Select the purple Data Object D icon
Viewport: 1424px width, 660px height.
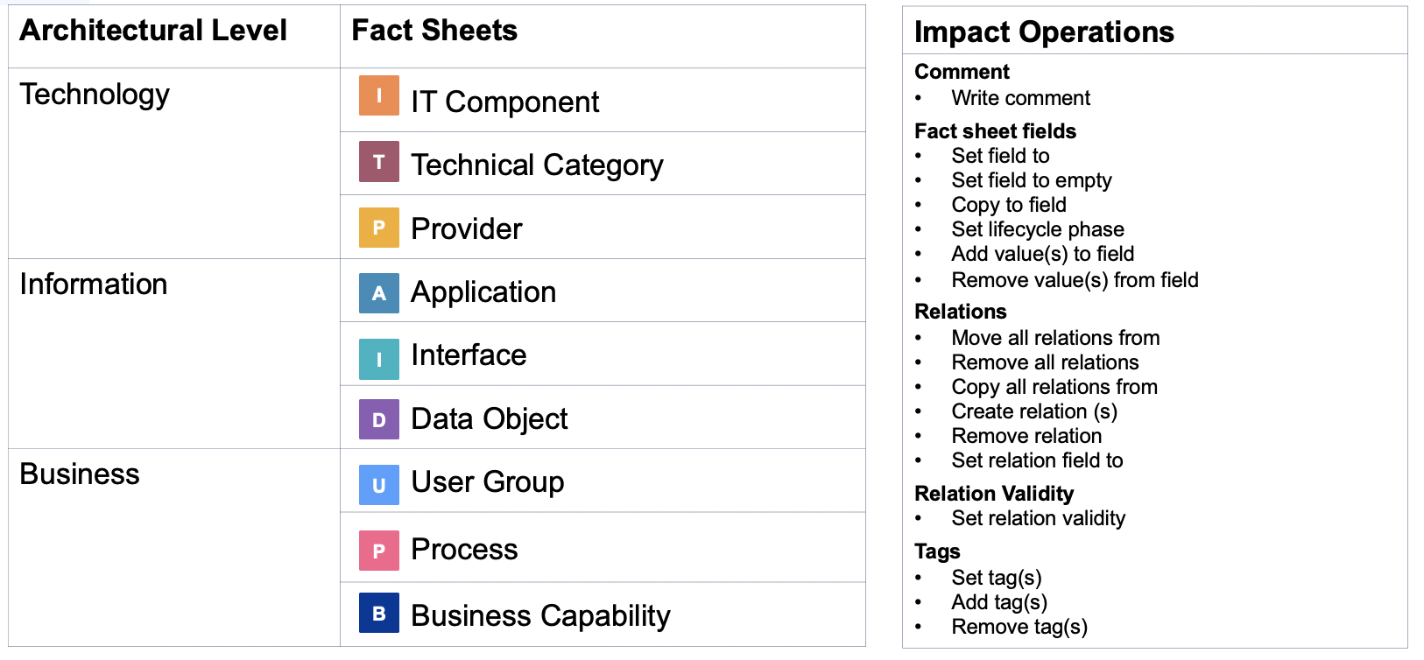pos(378,419)
